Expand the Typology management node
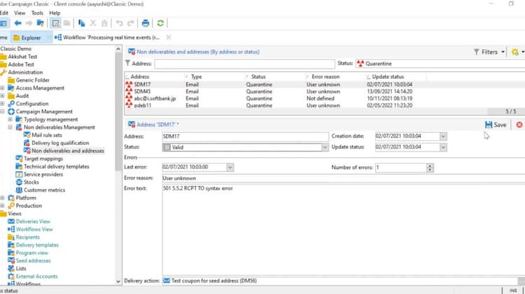The width and height of the screenshot is (525, 294). point(10,119)
